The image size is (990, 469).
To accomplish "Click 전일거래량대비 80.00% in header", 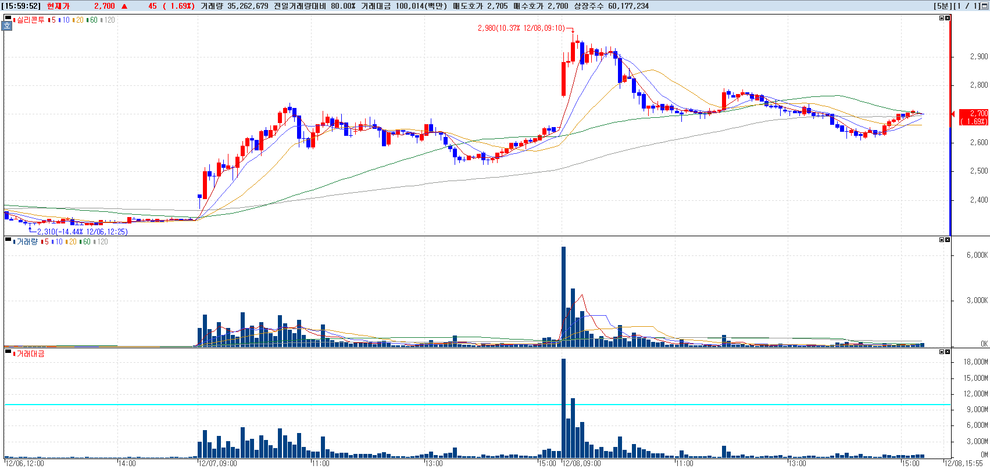I will click(x=314, y=6).
